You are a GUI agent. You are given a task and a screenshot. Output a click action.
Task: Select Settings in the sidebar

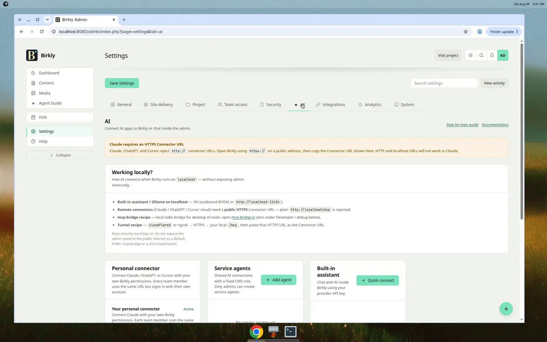(60, 131)
